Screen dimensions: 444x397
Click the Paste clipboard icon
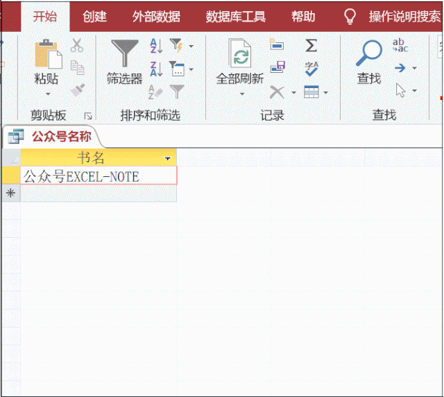click(48, 54)
